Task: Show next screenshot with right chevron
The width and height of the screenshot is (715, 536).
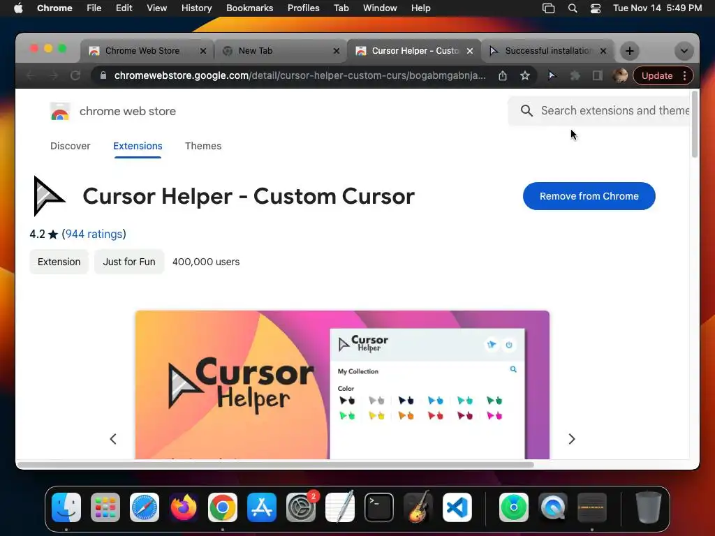Action: (572, 439)
